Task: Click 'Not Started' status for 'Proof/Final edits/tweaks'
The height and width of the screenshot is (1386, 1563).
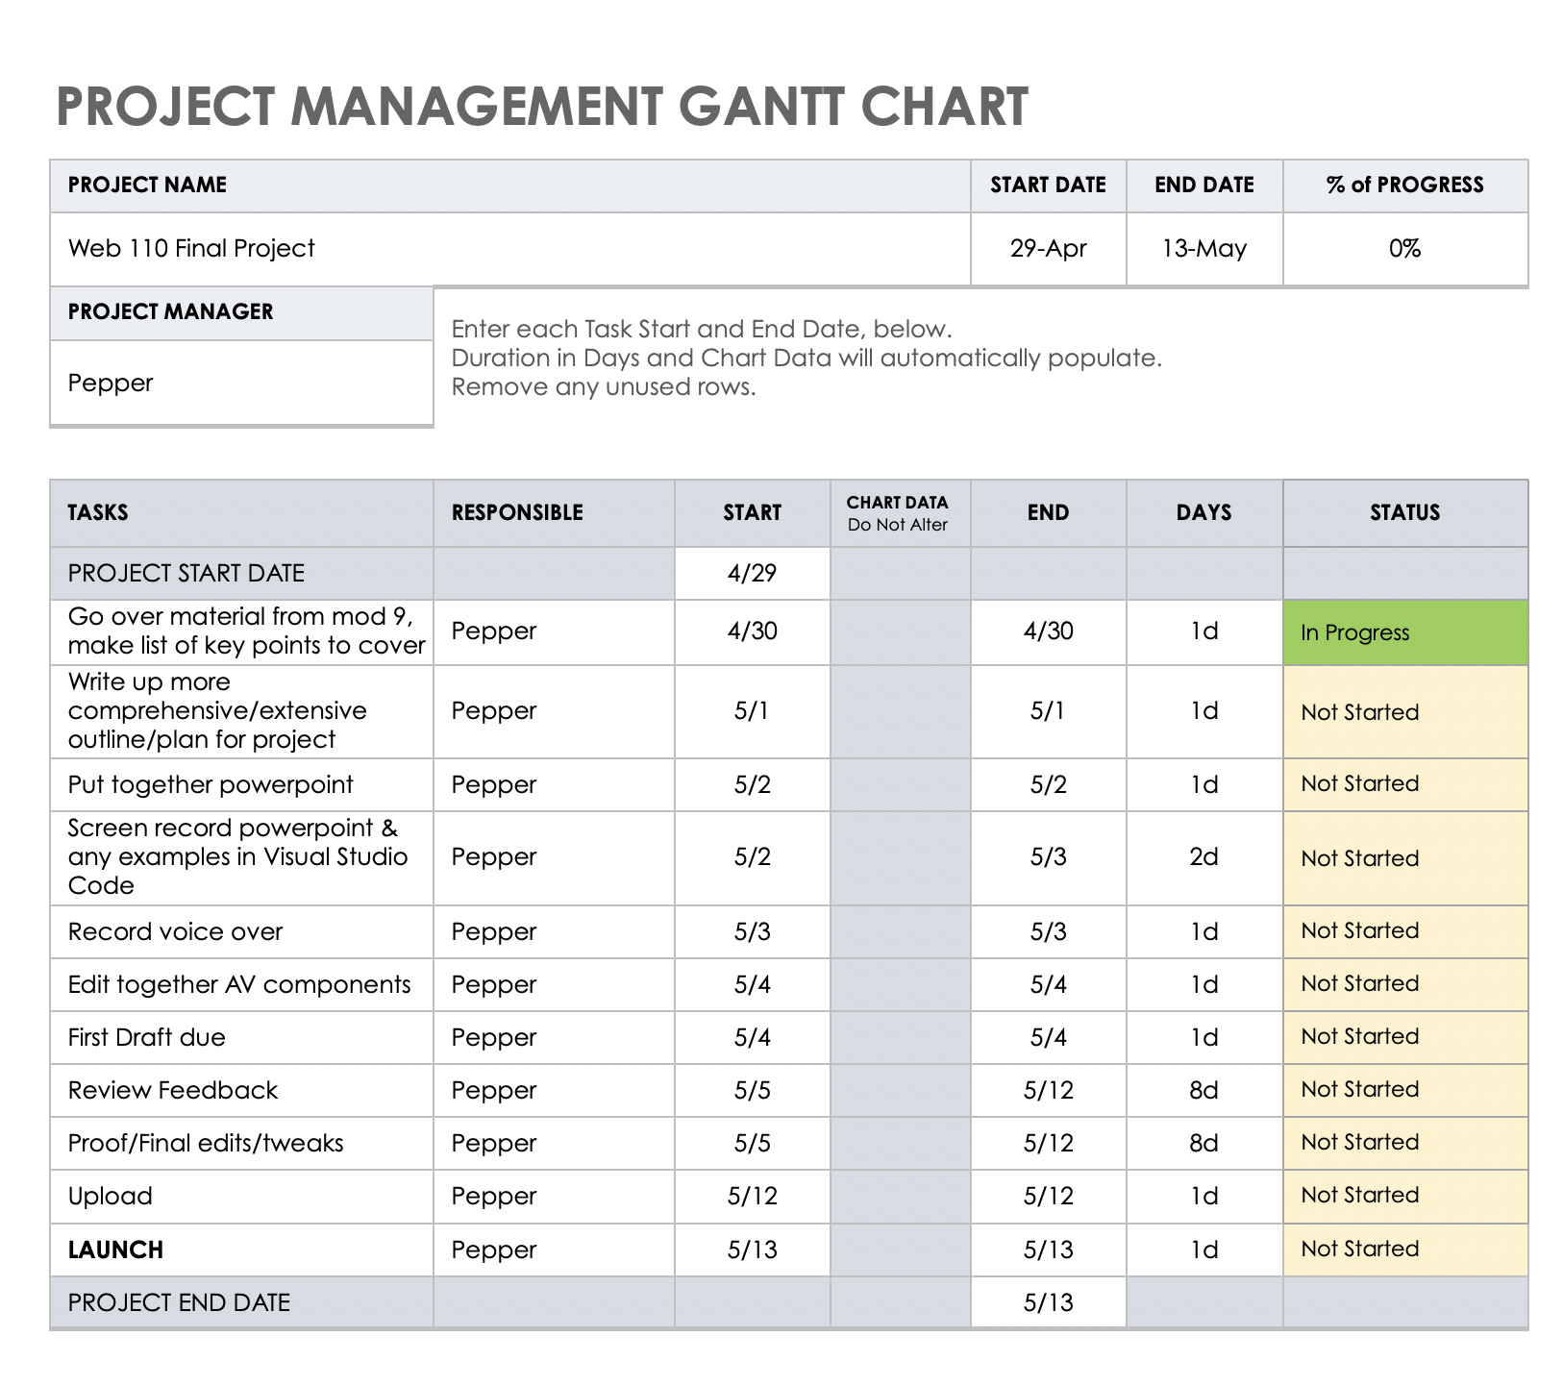Action: point(1405,1144)
